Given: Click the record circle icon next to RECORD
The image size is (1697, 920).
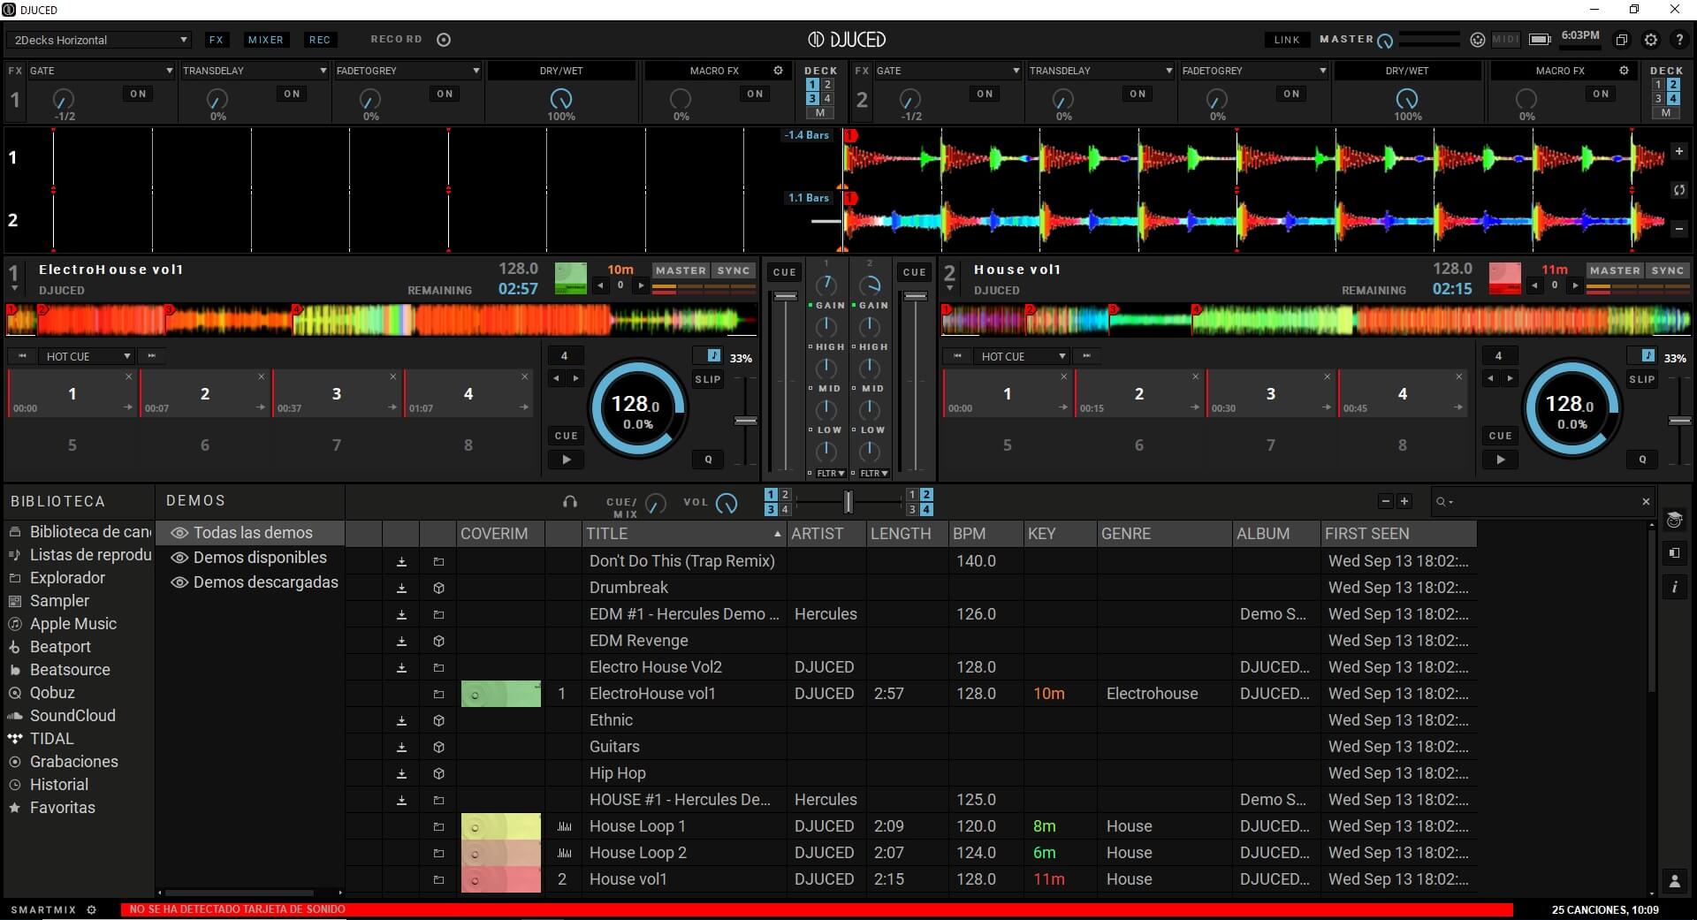Looking at the screenshot, I should (445, 40).
